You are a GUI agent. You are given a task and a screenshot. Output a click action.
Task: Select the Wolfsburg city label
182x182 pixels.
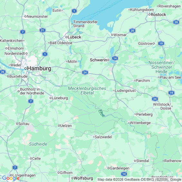pos(83,178)
